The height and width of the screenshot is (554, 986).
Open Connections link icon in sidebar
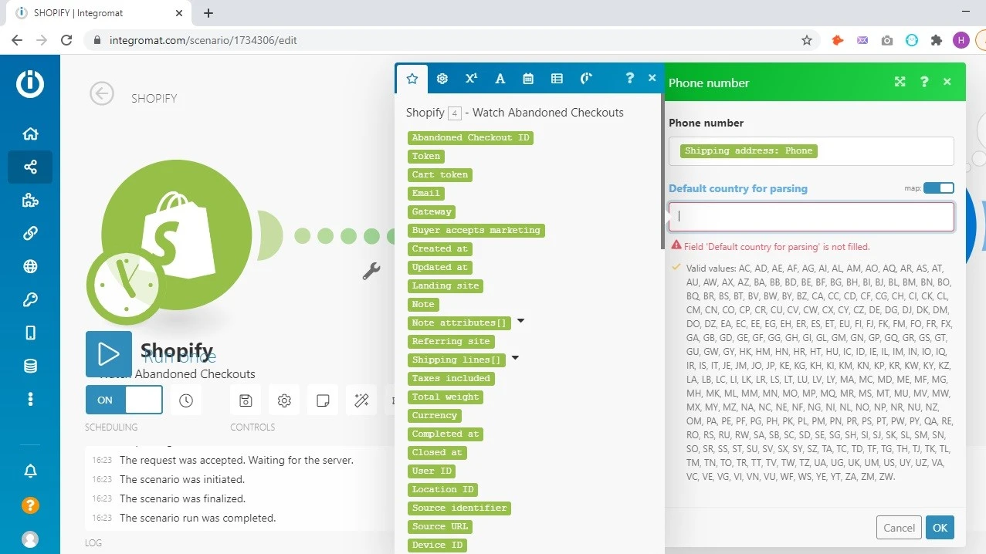[30, 233]
